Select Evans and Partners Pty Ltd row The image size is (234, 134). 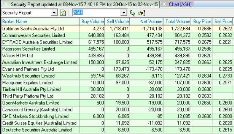117,69
